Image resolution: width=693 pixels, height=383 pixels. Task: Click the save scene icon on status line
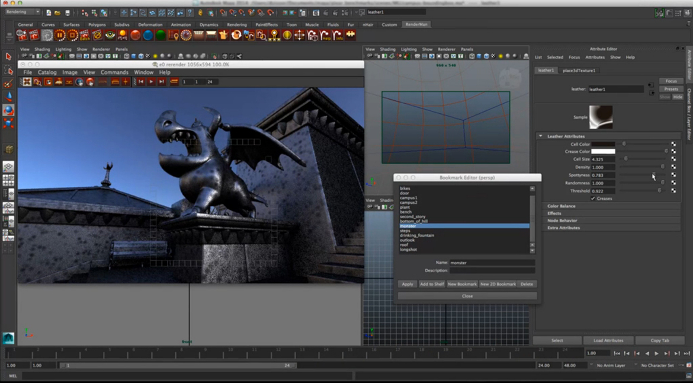pos(67,13)
